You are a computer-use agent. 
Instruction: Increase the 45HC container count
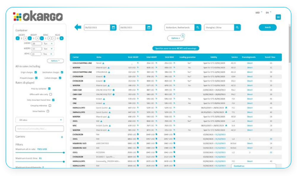pos(61,38)
